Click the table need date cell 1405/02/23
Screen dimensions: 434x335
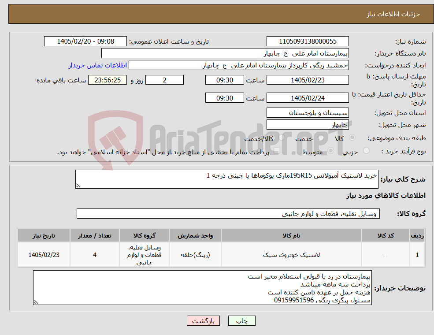tap(44, 255)
